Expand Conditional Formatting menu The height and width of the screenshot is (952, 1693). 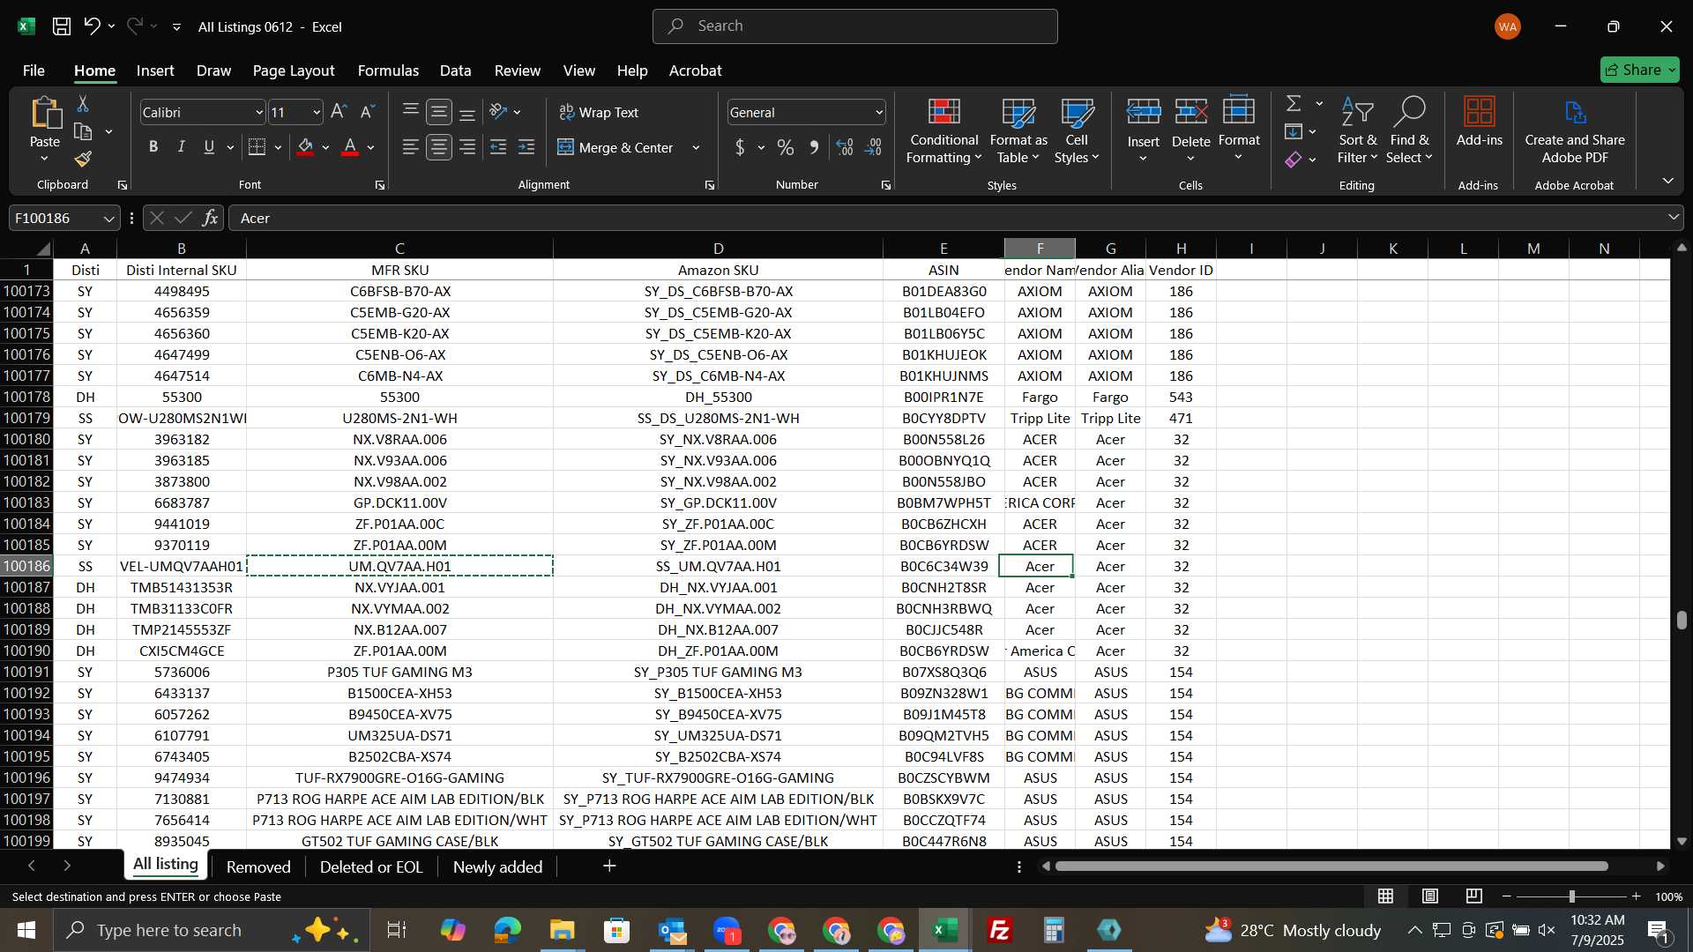(943, 130)
